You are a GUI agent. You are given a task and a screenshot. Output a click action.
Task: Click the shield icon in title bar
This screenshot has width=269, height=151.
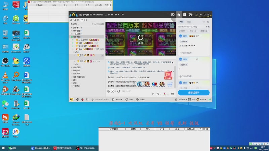click(123, 15)
